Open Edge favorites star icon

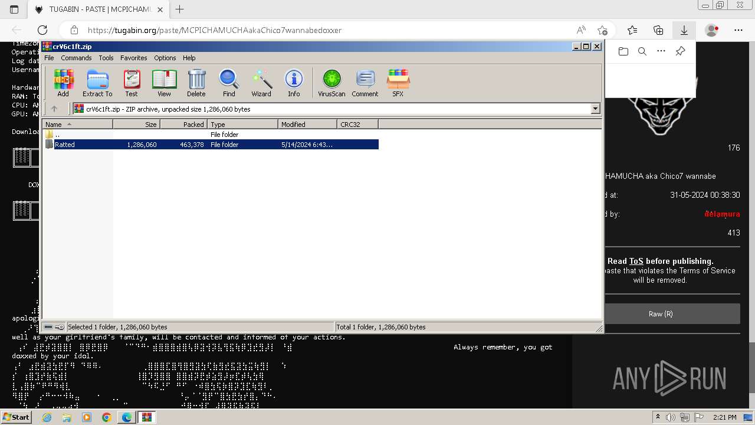632,30
